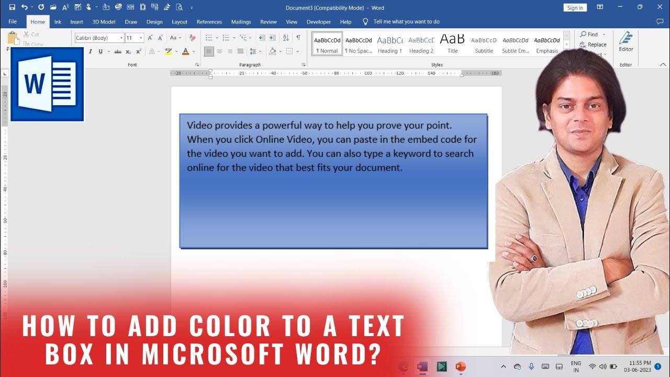The width and height of the screenshot is (670, 377).
Task: Expand the Find dropdown arrow
Action: pos(604,35)
